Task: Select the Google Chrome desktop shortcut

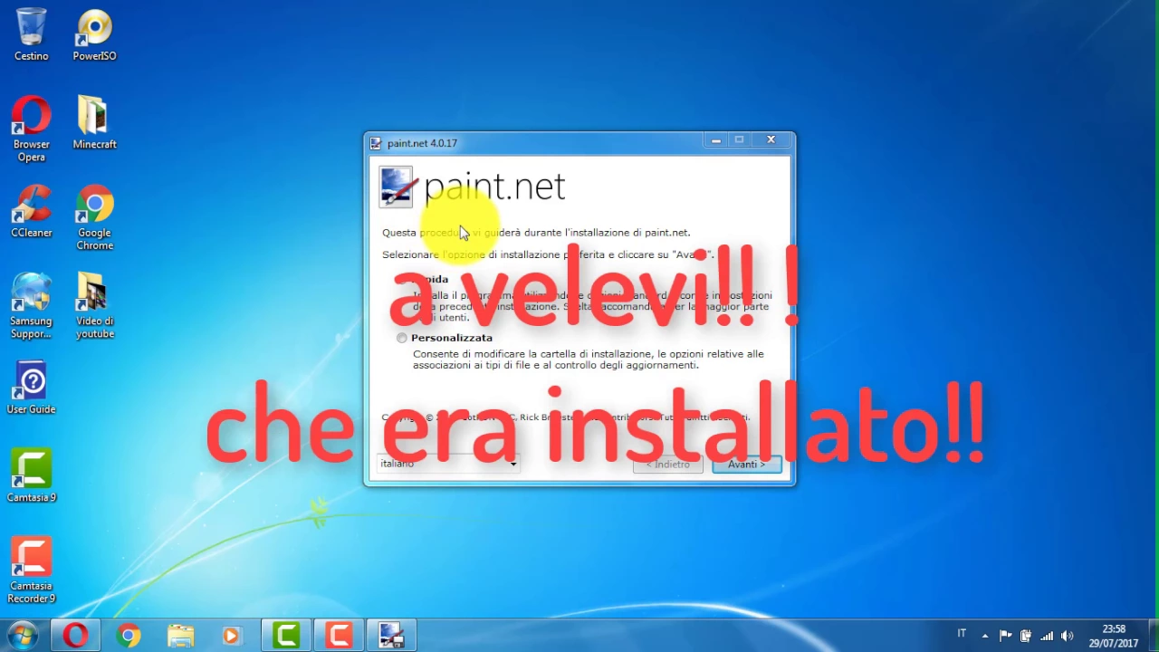Action: [x=94, y=217]
